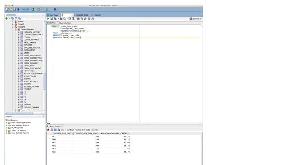The image size is (295, 165).
Task: Click the SQL text button in Query Result toolbar
Action: click(63, 130)
